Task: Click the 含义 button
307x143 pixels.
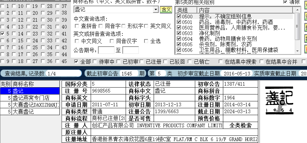Action: [166, 10]
